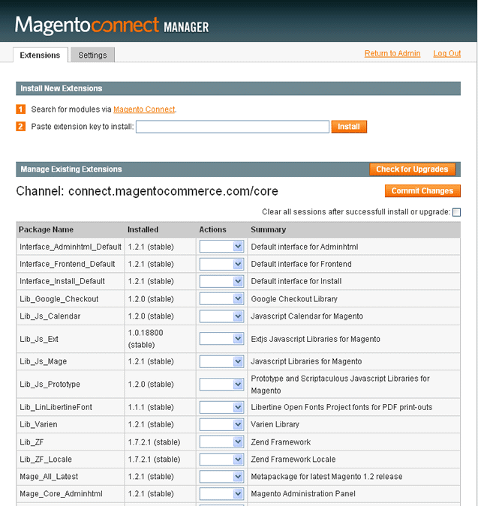Expand Actions dropdown for Lib_ZF_Locale
This screenshot has height=506, width=478.
[221, 460]
